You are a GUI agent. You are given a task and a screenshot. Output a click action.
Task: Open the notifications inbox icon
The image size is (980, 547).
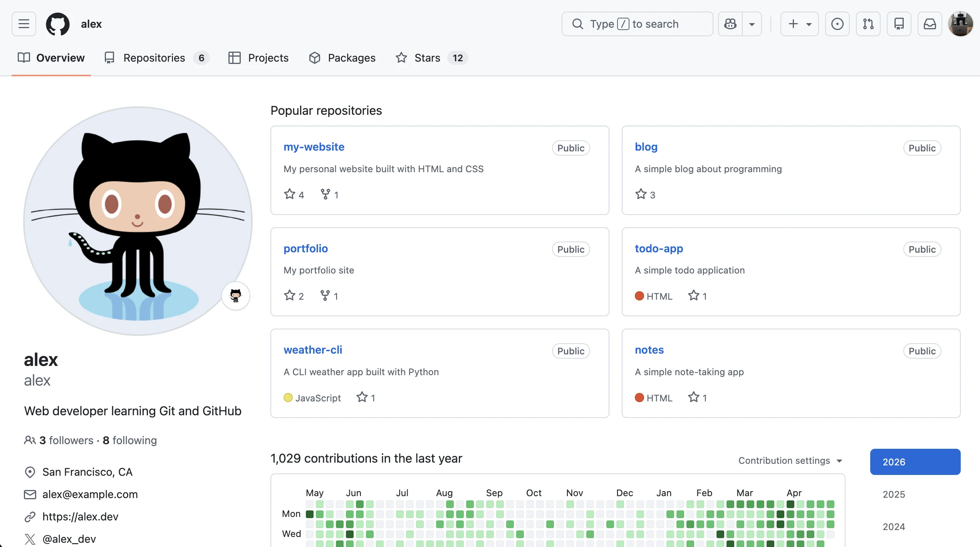click(930, 24)
